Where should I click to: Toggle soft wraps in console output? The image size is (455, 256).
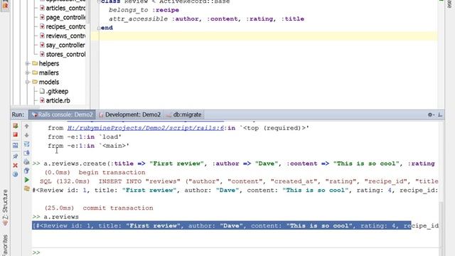[x=27, y=144]
